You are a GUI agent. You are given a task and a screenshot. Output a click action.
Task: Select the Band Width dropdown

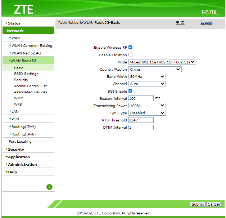coord(147,76)
